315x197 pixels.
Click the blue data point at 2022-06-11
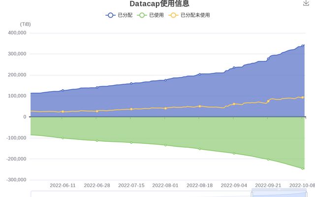[x=63, y=91]
